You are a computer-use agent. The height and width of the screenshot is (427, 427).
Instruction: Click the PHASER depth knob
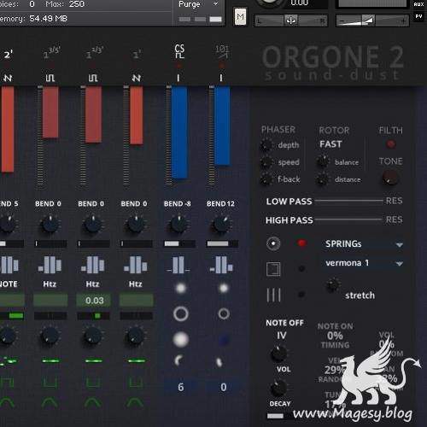pyautogui.click(x=266, y=144)
